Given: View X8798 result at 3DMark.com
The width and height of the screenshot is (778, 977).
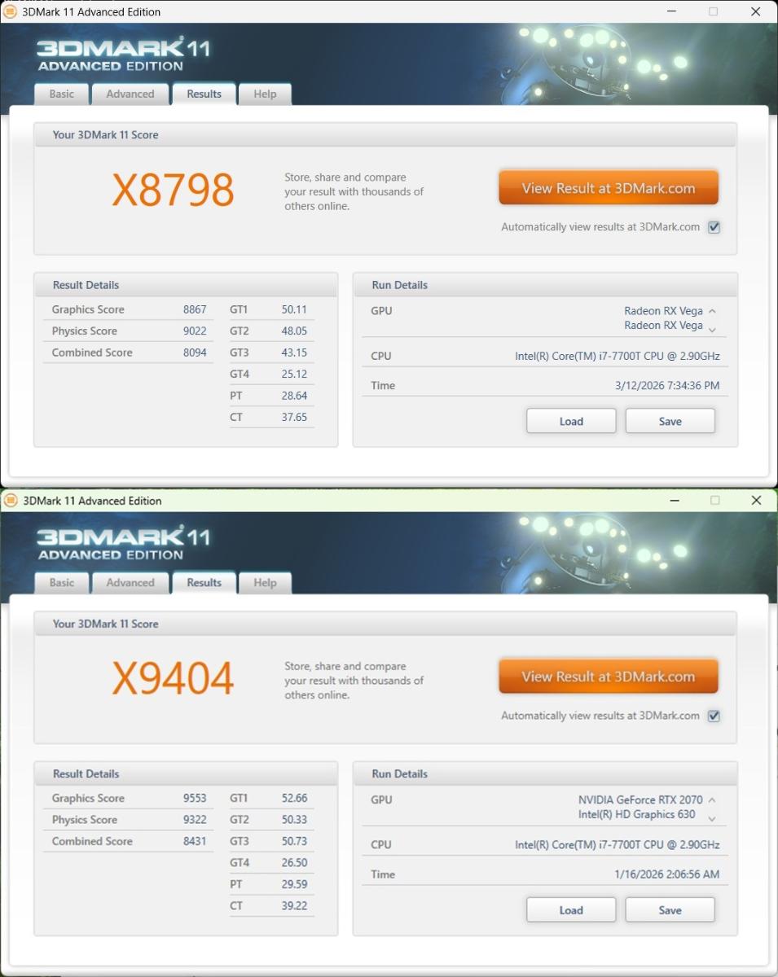Looking at the screenshot, I should pos(609,188).
